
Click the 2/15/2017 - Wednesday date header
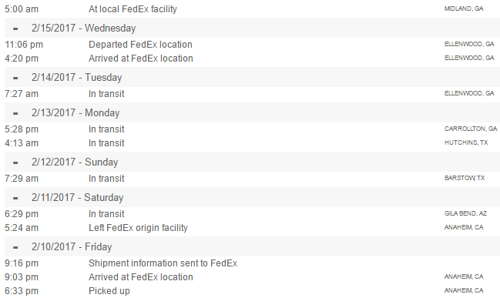[83, 28]
